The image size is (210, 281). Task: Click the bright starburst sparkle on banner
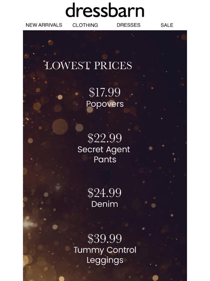click(x=26, y=224)
